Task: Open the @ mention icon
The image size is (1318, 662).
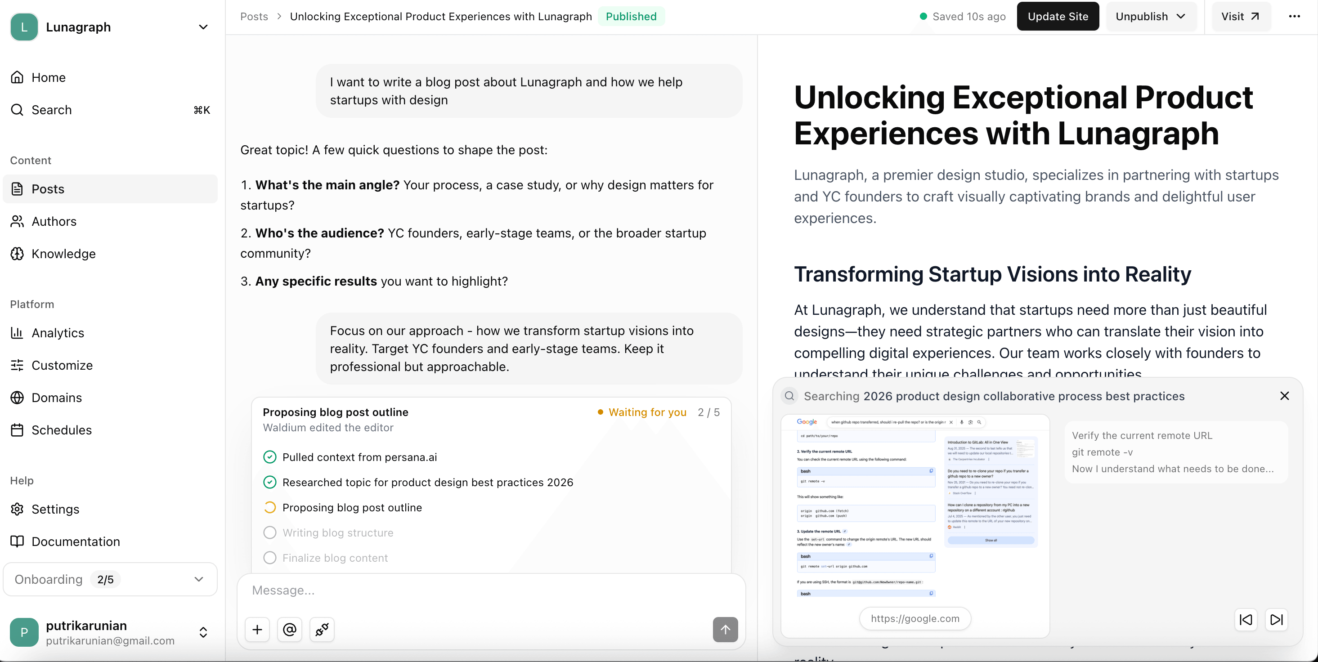Action: [289, 629]
